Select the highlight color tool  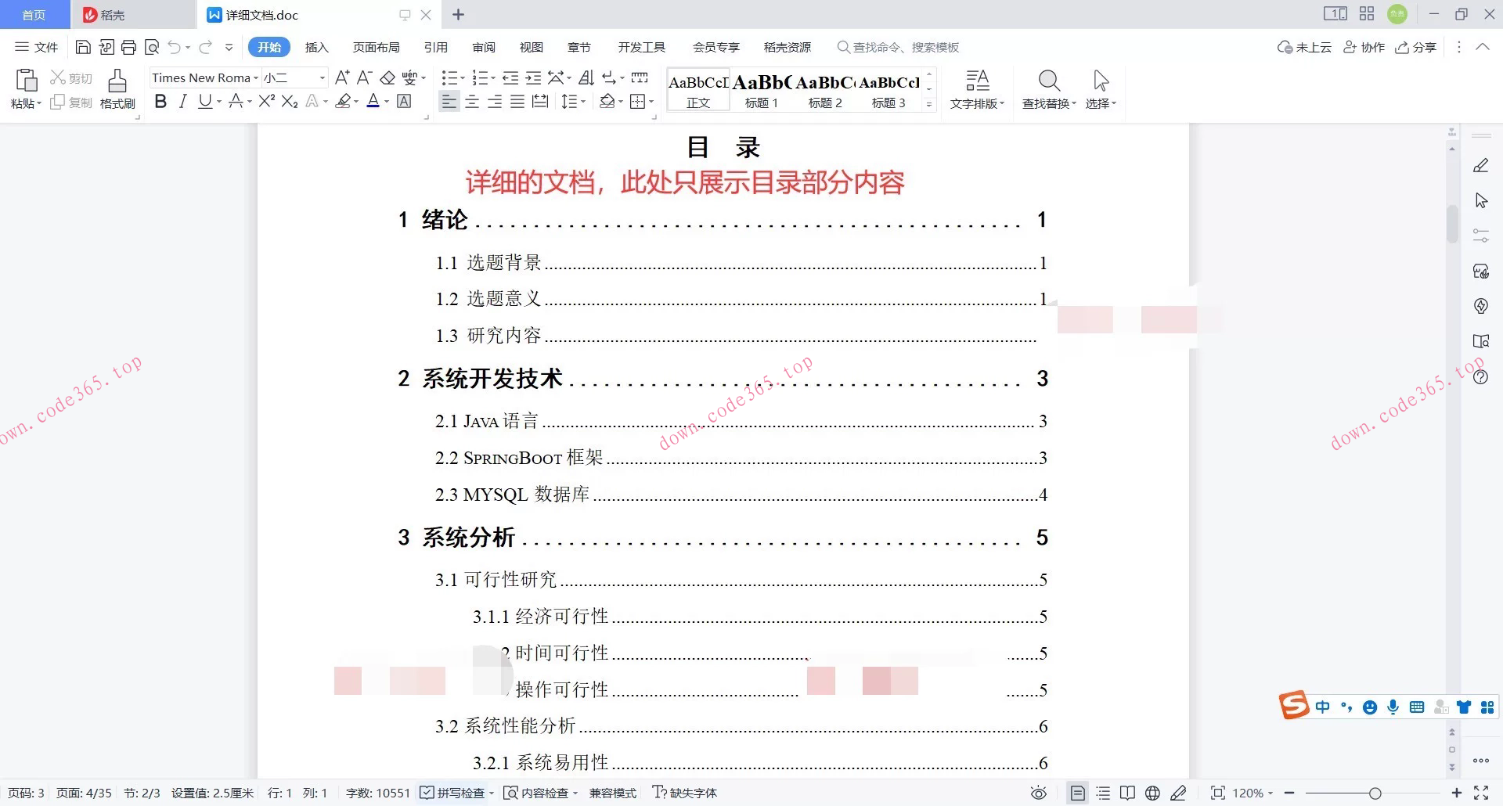pos(343,101)
